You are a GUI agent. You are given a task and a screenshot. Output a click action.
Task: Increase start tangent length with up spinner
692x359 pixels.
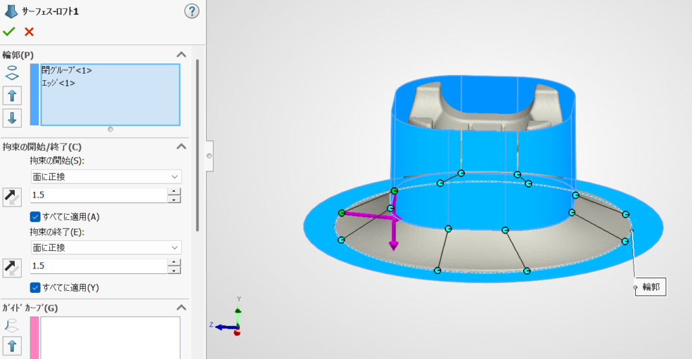[174, 192]
